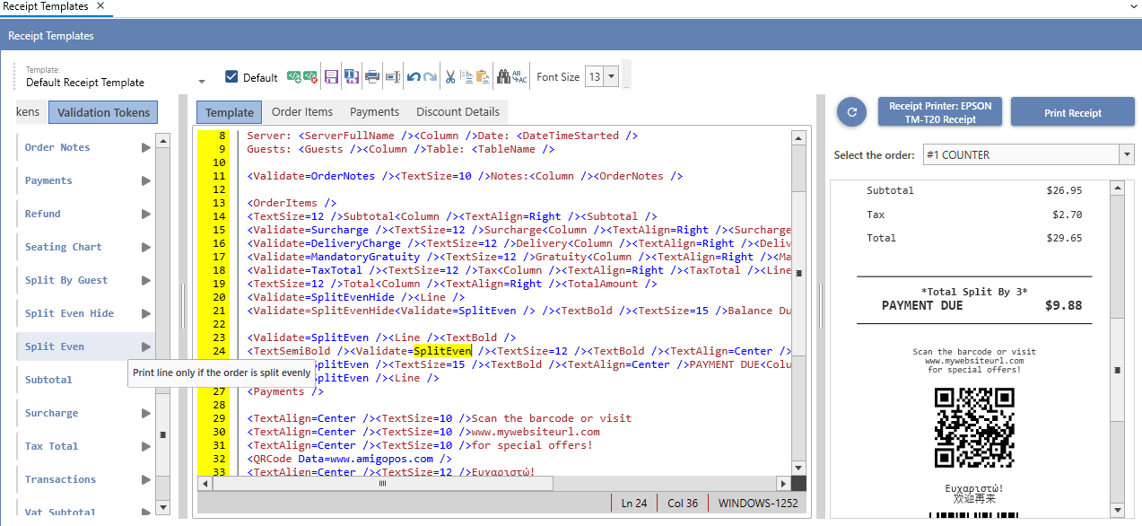Open the find and replace tool
This screenshot has height=526, width=1142.
pos(519,77)
